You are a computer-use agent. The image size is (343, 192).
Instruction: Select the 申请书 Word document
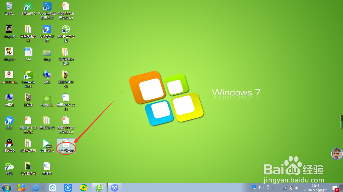pyautogui.click(x=47, y=168)
